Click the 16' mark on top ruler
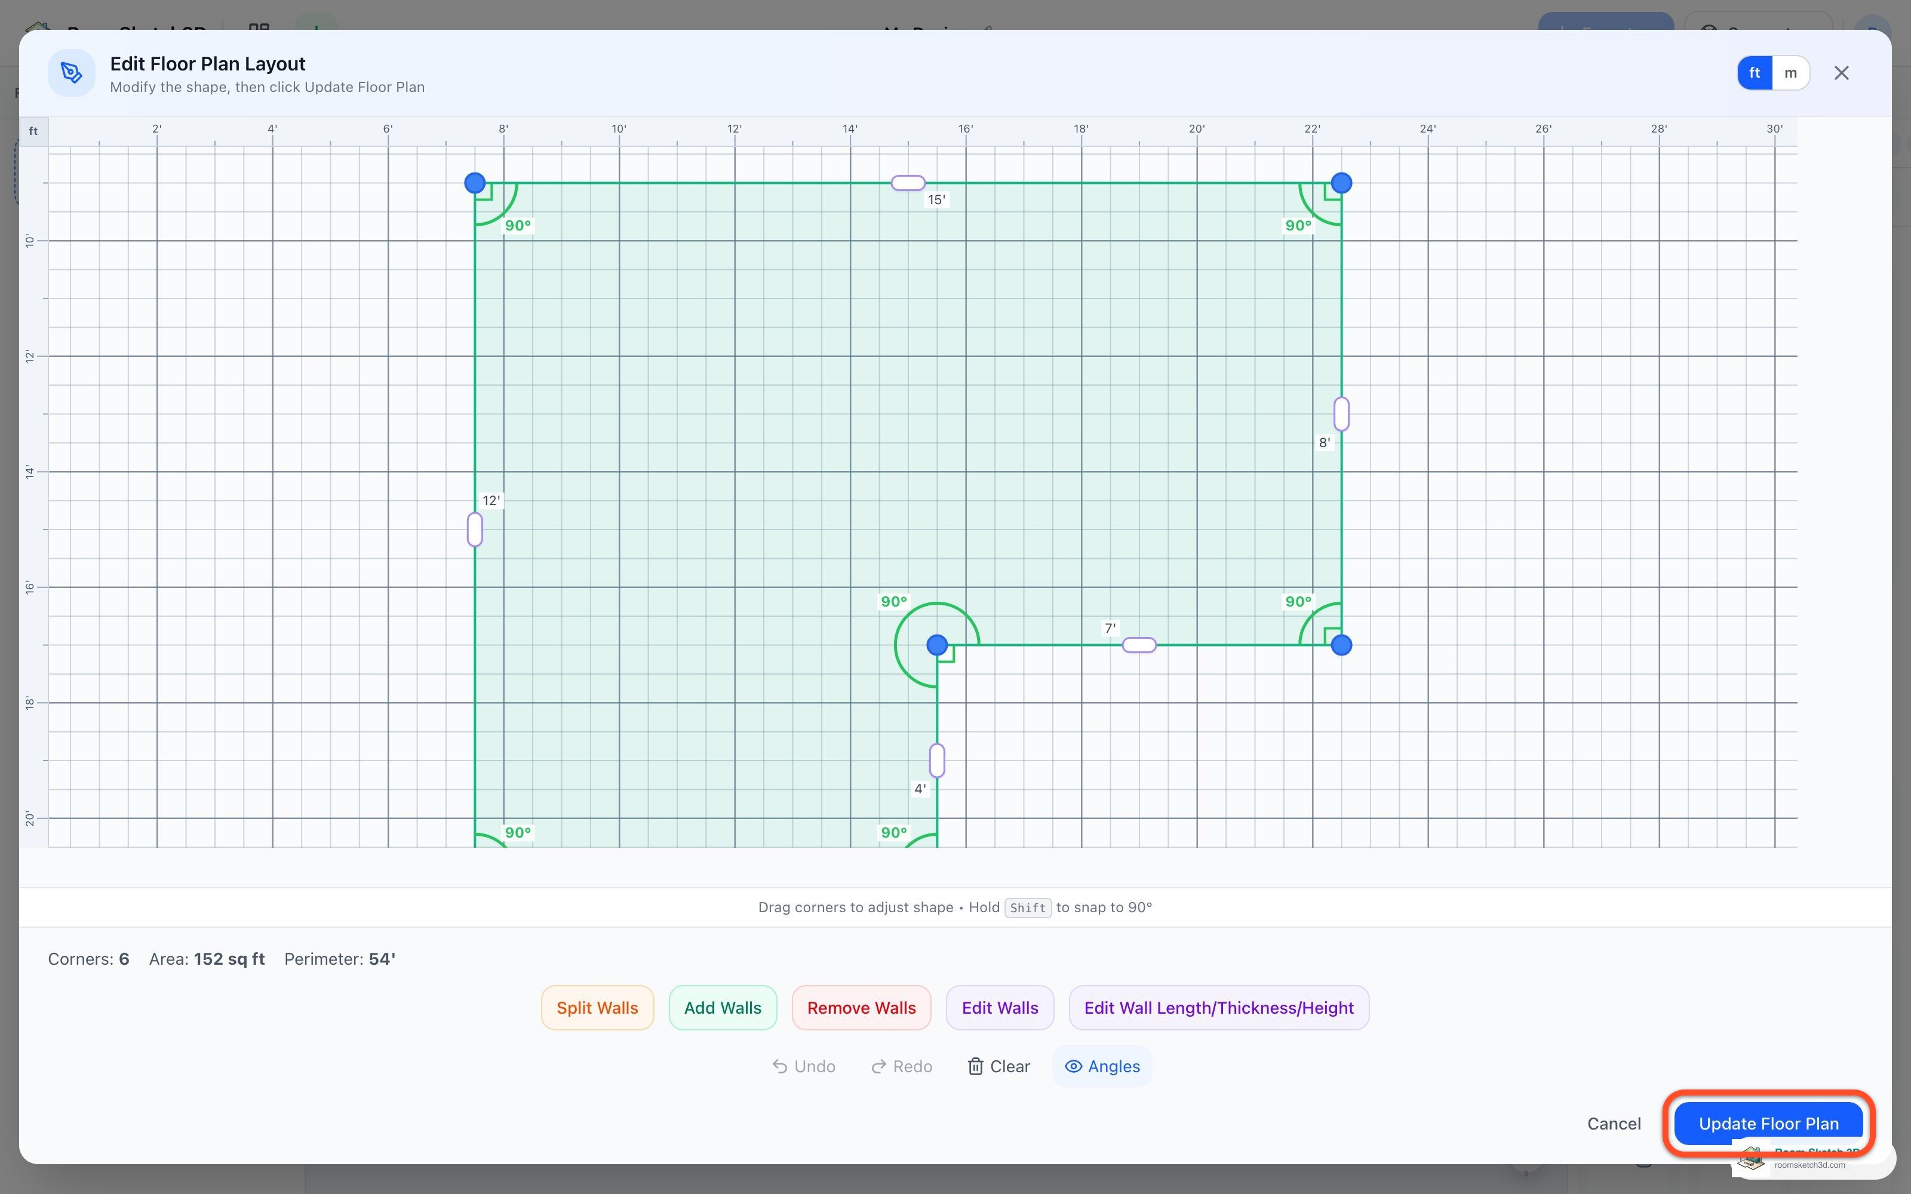 click(x=965, y=129)
